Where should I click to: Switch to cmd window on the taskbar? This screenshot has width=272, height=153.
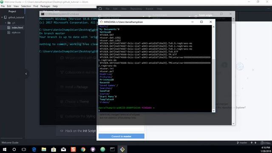click(x=112, y=149)
